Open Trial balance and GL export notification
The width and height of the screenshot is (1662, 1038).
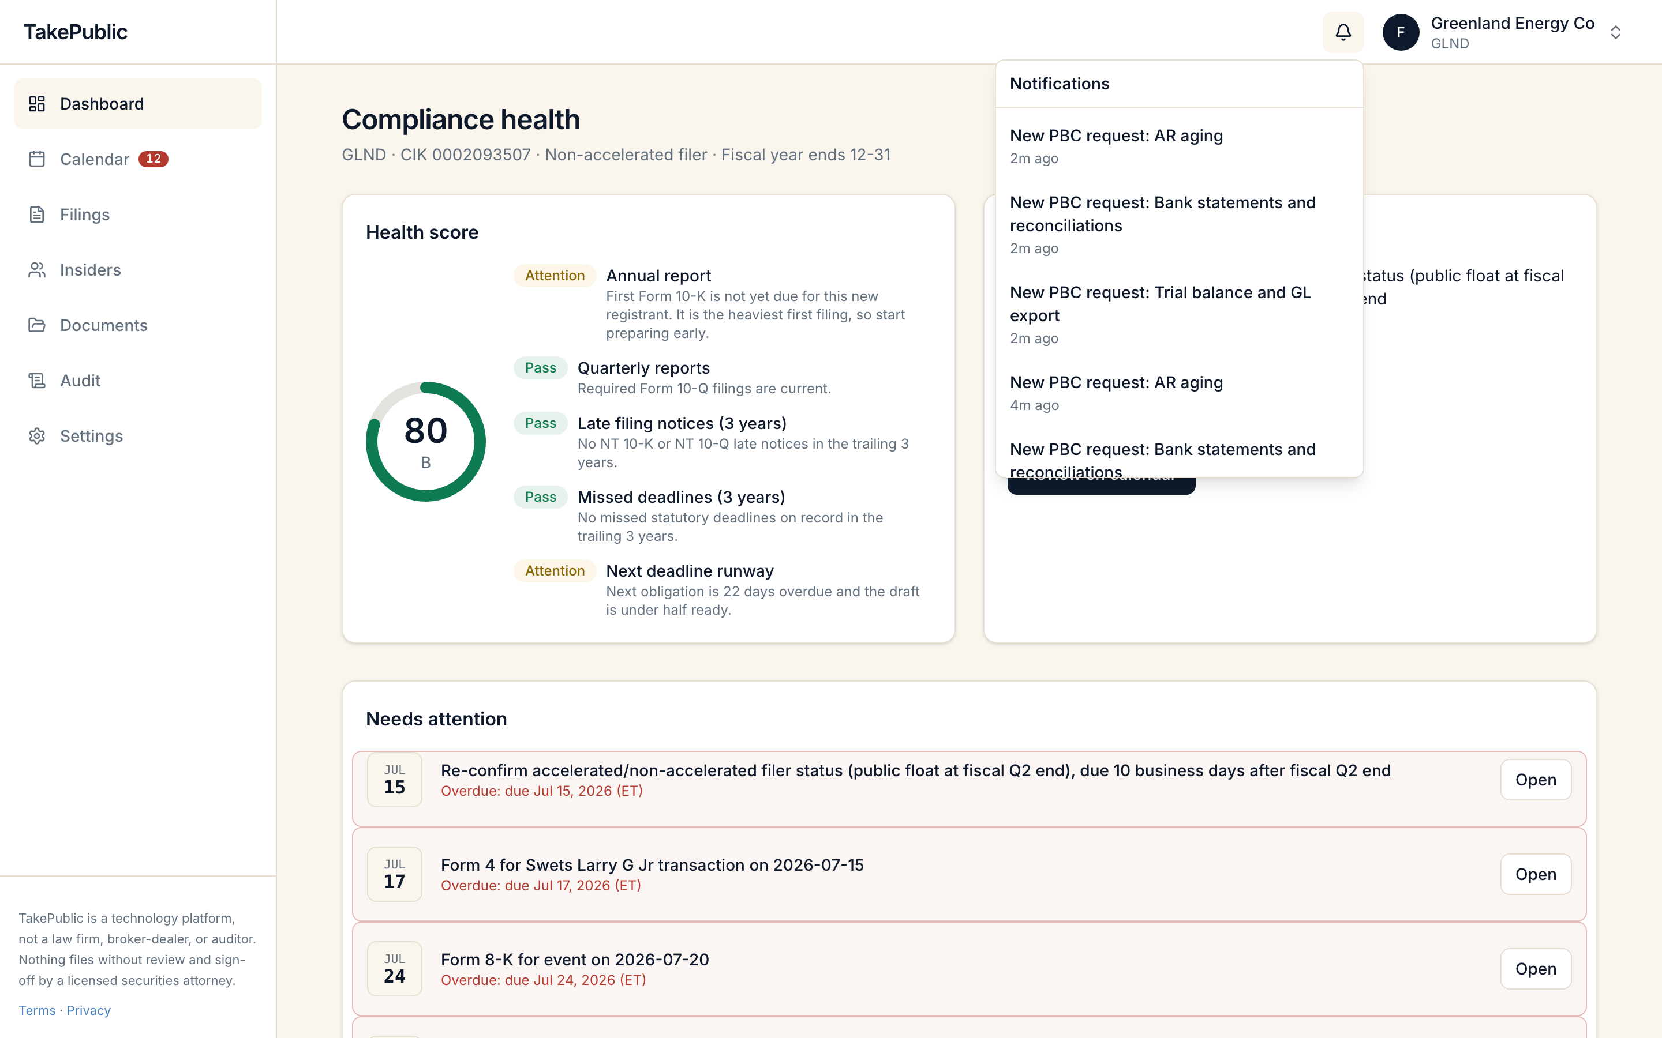[1178, 314]
